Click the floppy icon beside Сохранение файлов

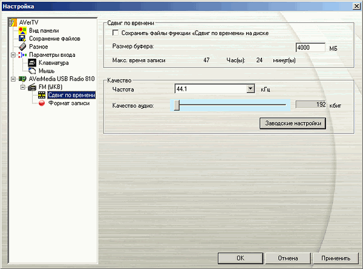click(x=22, y=39)
